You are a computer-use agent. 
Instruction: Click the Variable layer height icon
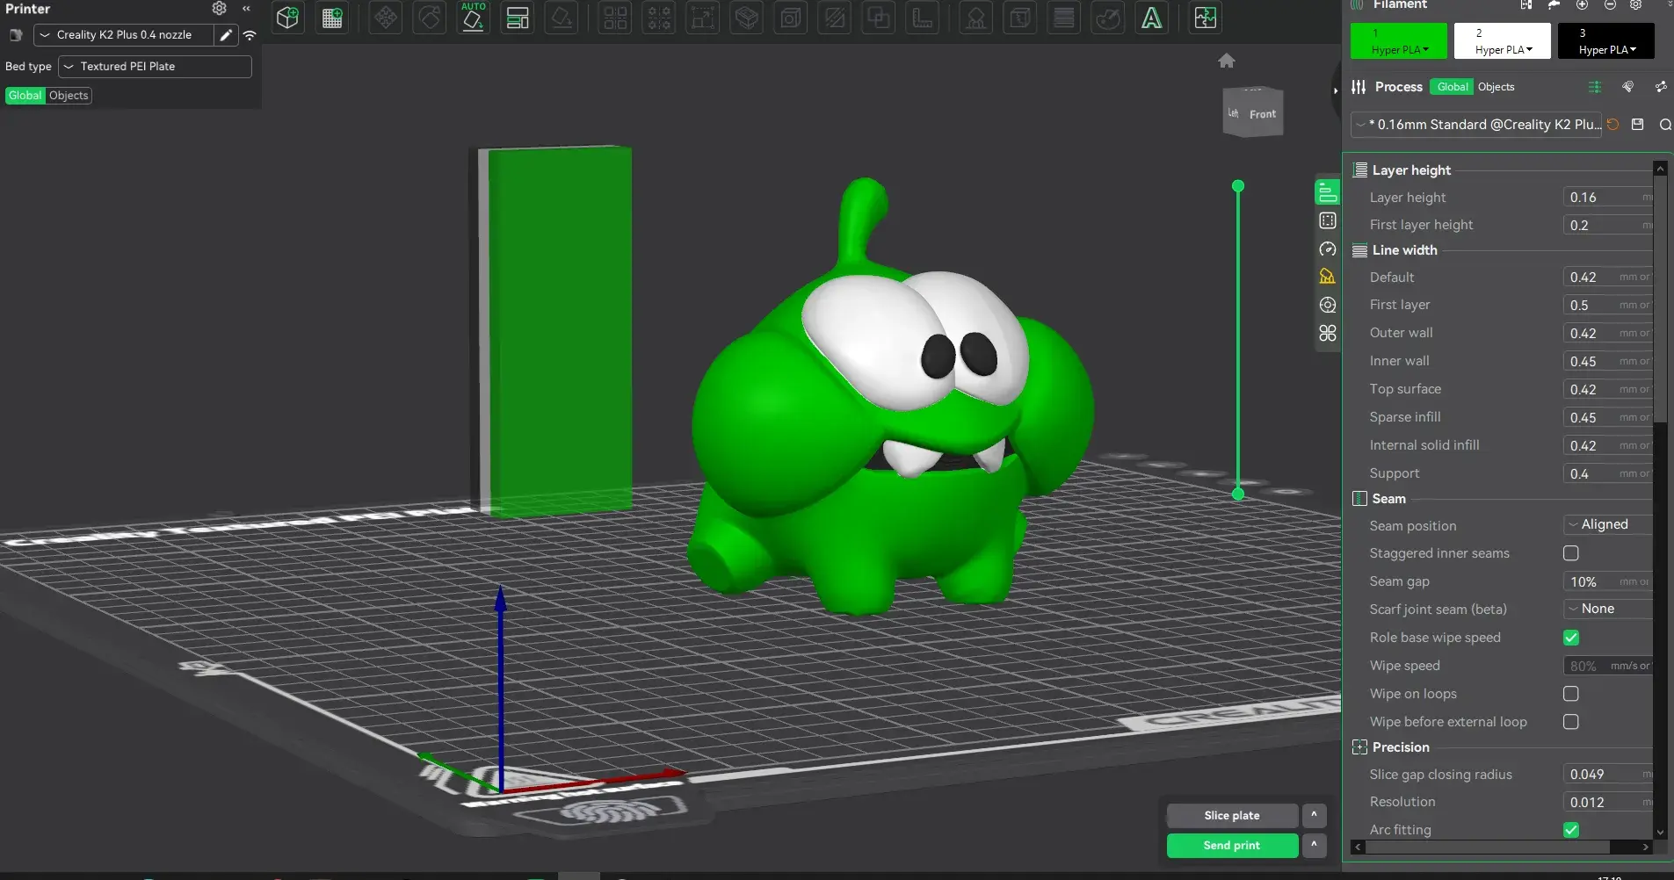pyautogui.click(x=1064, y=18)
